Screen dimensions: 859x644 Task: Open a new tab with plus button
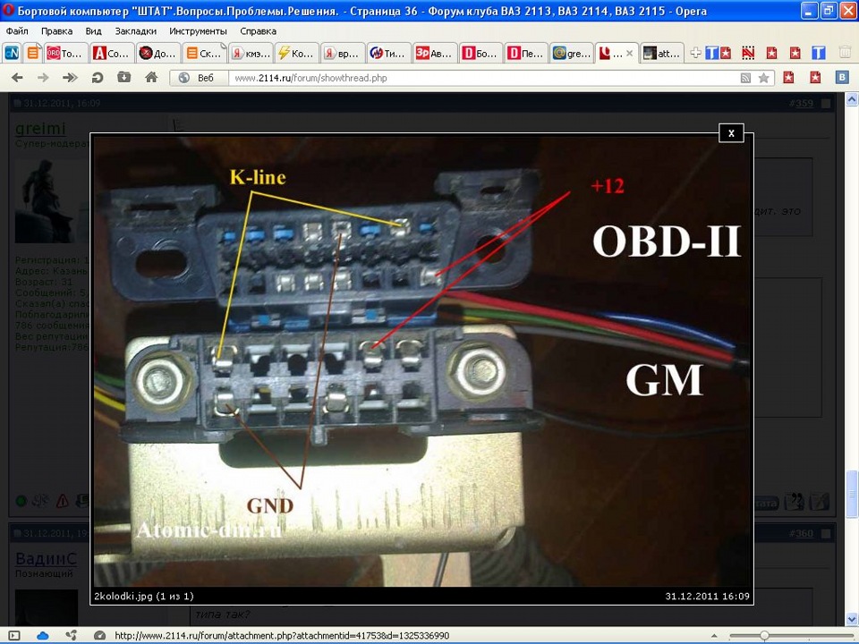pos(695,53)
